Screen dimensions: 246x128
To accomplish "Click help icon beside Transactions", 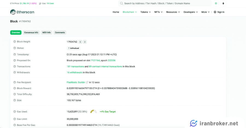I will coord(14,66).
